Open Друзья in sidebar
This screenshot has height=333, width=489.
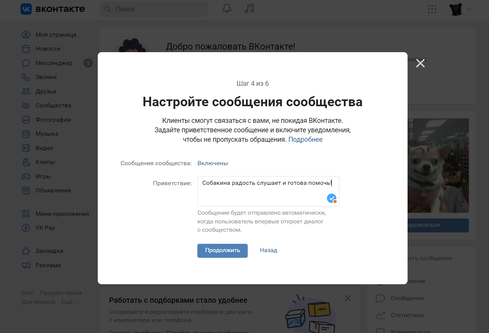tap(46, 91)
